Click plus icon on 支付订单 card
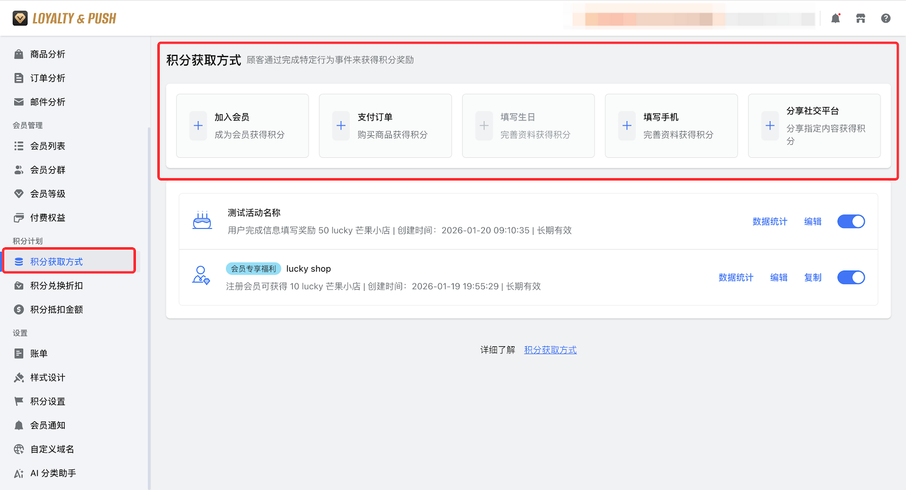Screen dimensions: 906x490 (341, 126)
